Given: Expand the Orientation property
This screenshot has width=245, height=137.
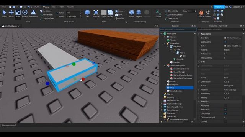Looking at the screenshot, I should (x=199, y=82).
